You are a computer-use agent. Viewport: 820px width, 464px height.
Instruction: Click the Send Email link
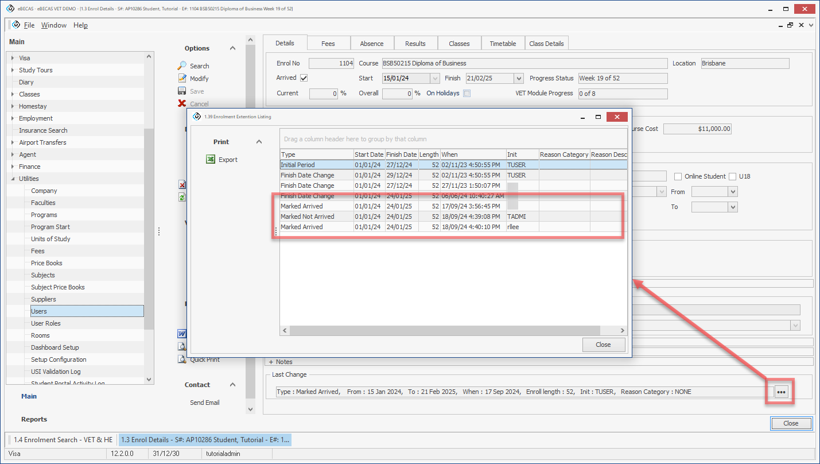pyautogui.click(x=205, y=403)
